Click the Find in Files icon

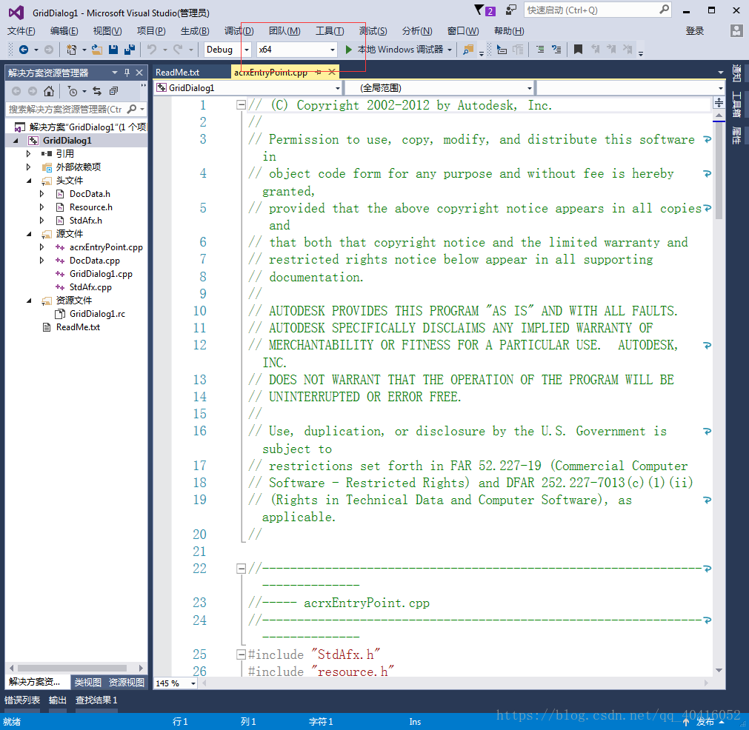[468, 50]
